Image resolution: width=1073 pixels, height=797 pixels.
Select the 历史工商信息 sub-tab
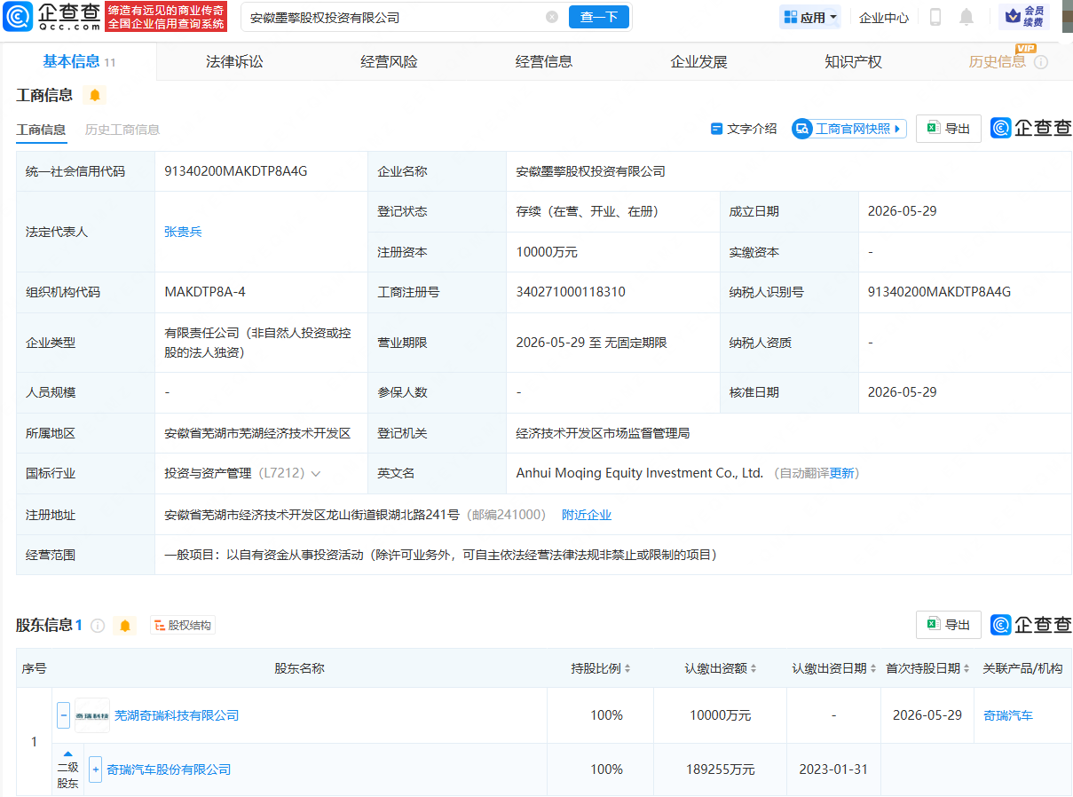[x=122, y=130]
